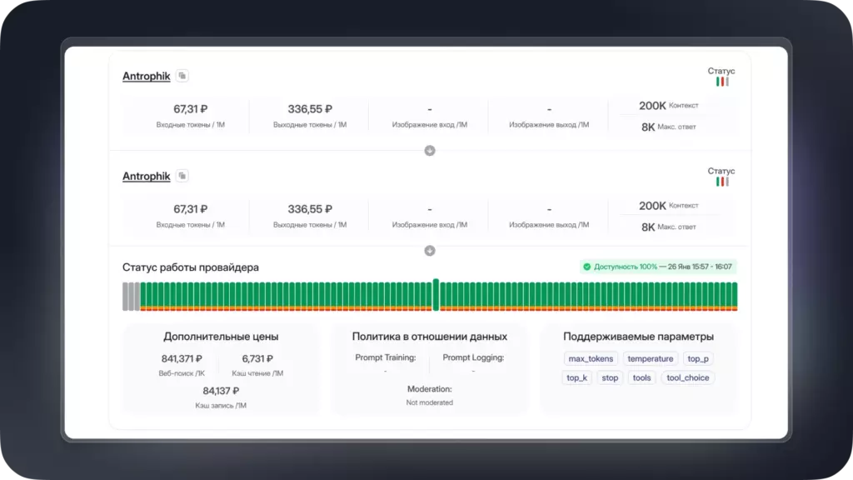Click the top_k parameter tag
This screenshot has height=480, width=853.
tap(576, 377)
